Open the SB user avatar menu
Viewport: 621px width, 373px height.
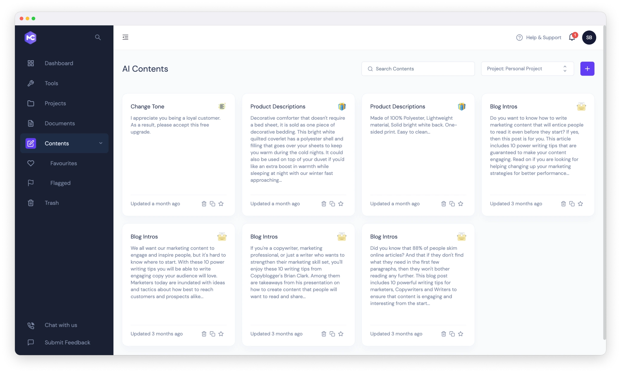pyautogui.click(x=589, y=38)
